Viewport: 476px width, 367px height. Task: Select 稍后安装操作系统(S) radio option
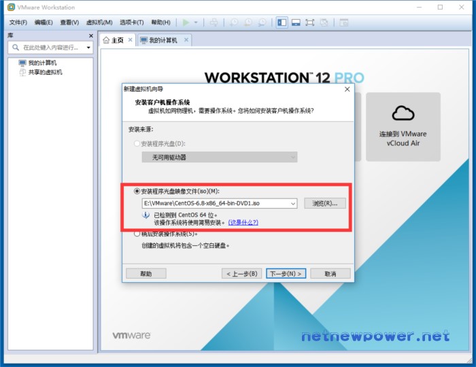(x=137, y=234)
